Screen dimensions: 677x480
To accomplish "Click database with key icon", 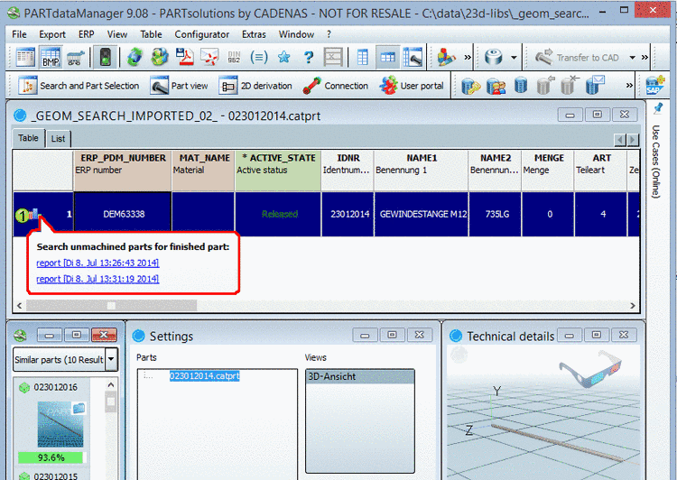I will click(x=470, y=87).
